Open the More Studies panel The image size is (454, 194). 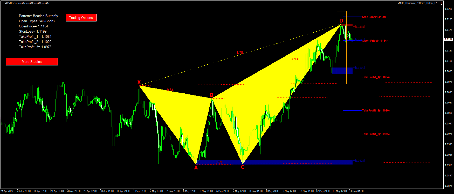coord(32,62)
